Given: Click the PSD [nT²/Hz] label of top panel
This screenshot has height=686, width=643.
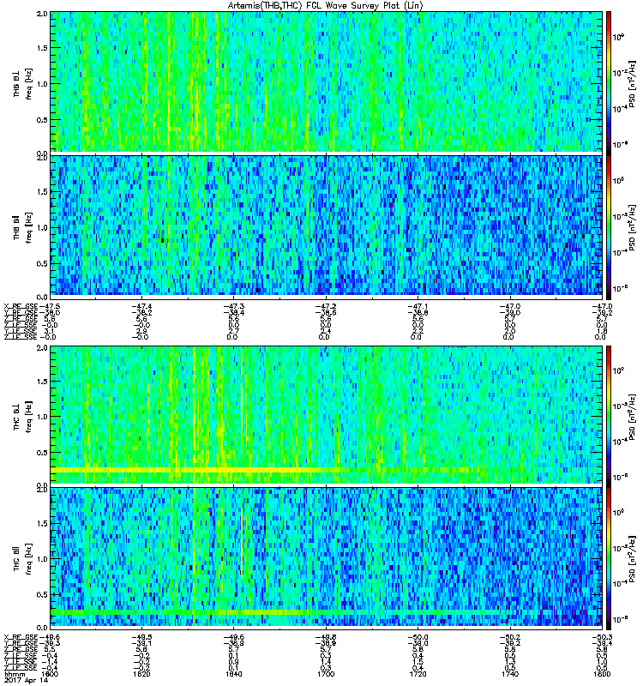Looking at the screenshot, I should (x=633, y=84).
